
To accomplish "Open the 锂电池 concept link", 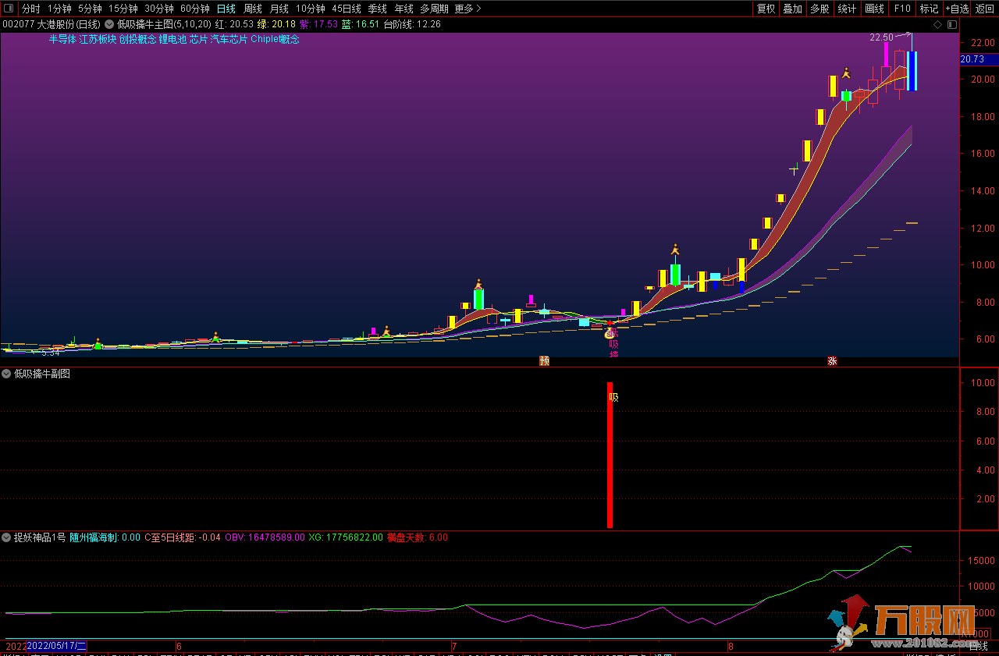I will click(x=172, y=39).
